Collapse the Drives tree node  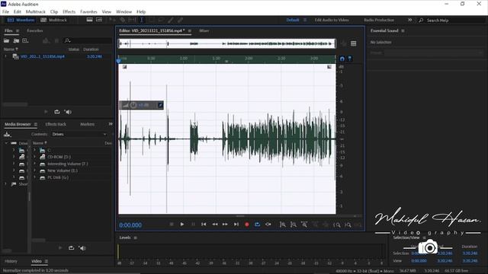(x=6, y=143)
